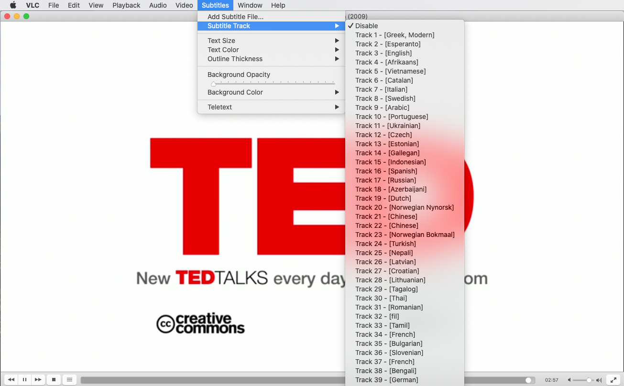Choose Track 34 French subtitles
The height and width of the screenshot is (386, 624).
pos(405,334)
